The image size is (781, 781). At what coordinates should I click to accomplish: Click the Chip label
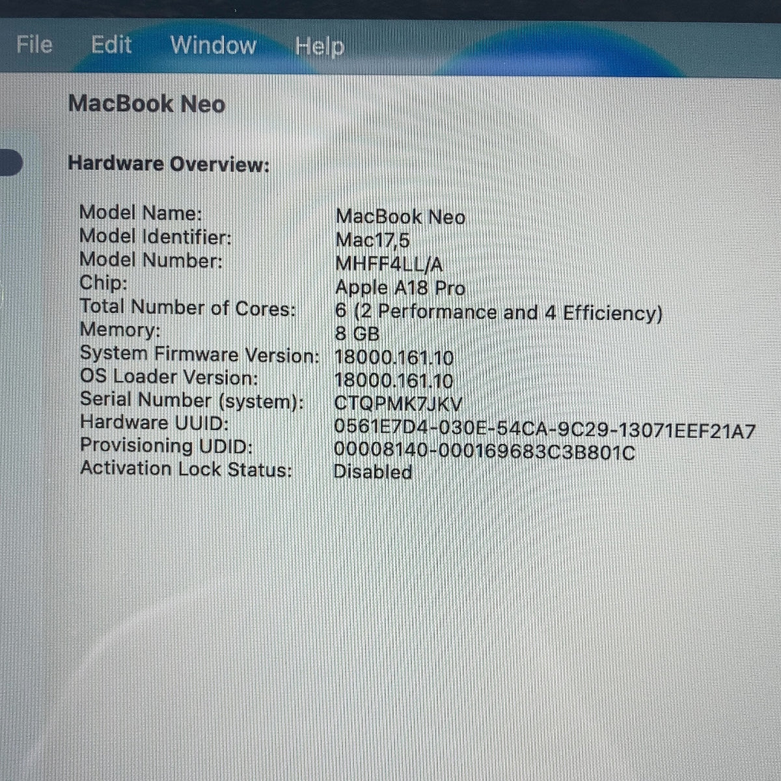tap(103, 284)
